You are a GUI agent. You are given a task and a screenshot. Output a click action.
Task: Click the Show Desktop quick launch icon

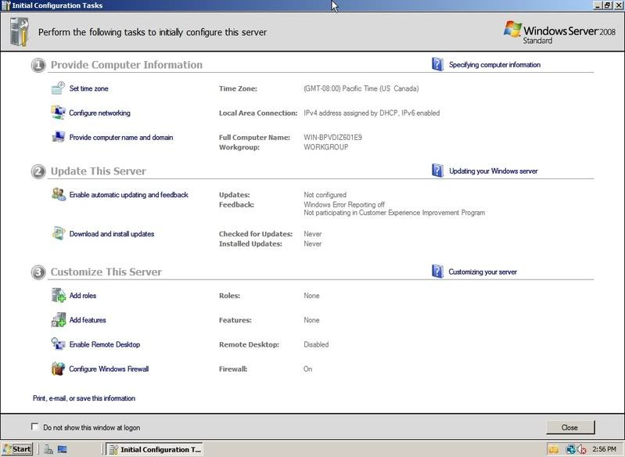click(x=62, y=449)
